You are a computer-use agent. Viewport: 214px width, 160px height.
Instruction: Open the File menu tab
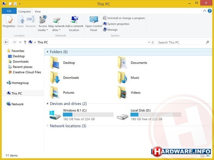point(9,11)
